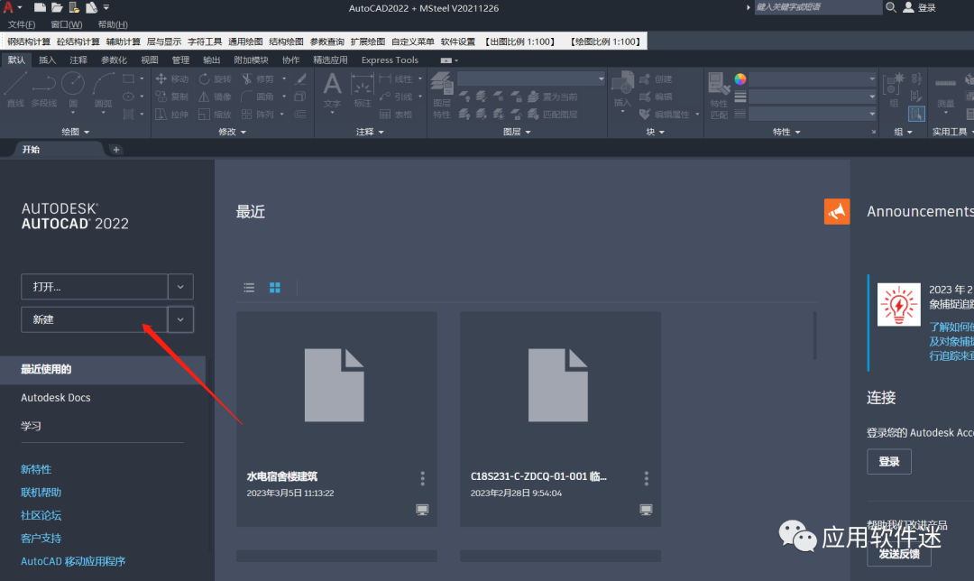Click the 缩放 scale tool

(x=215, y=115)
